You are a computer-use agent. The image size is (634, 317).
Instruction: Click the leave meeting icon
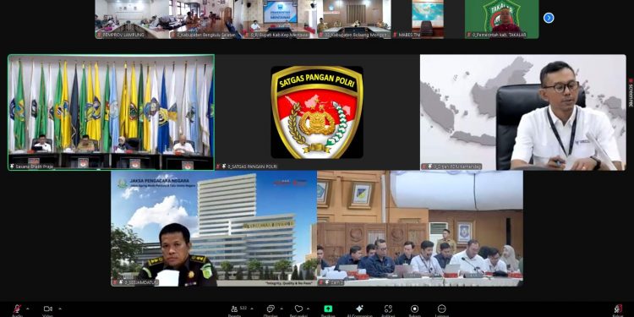(617, 309)
